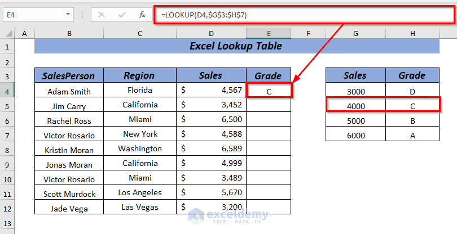Select row 13 header
Viewport: 457px width, 234px height.
[7, 223]
